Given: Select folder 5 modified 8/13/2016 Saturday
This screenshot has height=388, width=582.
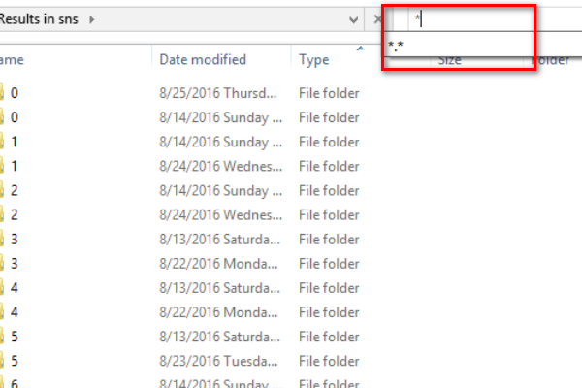Looking at the screenshot, I should (x=180, y=337).
